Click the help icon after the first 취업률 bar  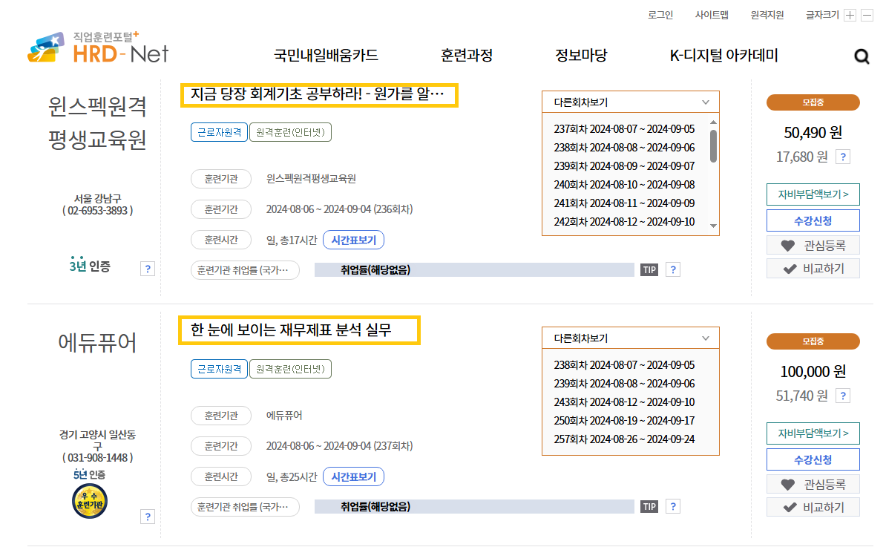(673, 270)
